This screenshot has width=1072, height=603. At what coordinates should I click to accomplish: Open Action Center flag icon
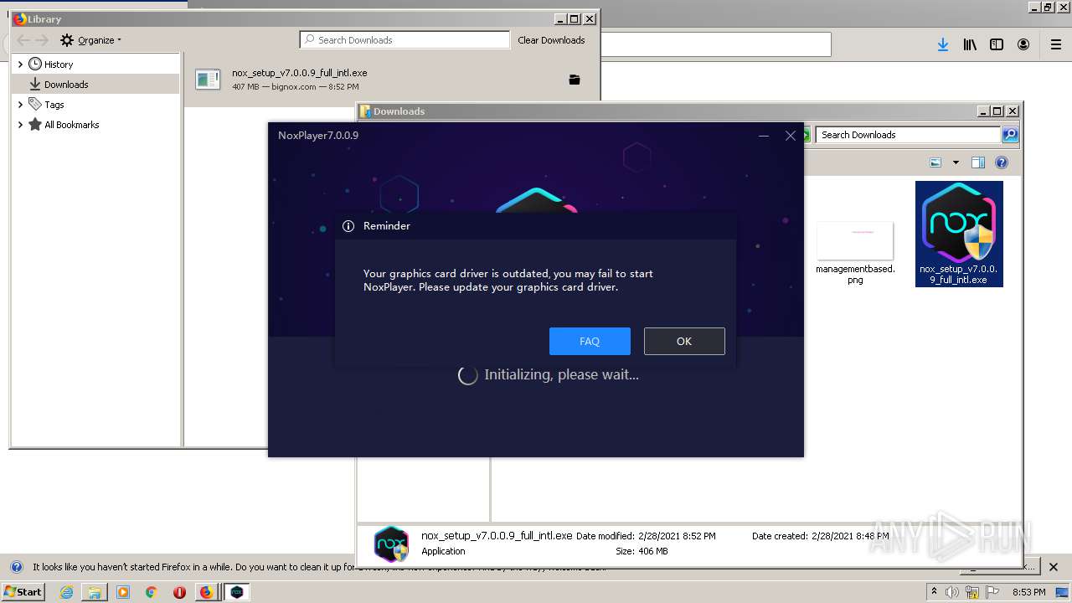(x=993, y=592)
